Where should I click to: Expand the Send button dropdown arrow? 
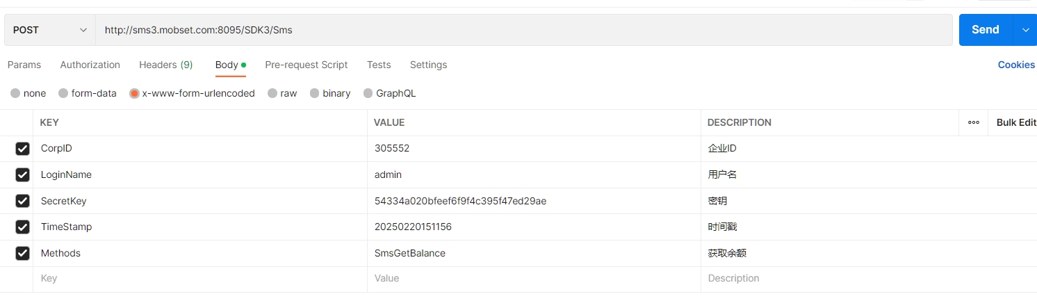click(1025, 30)
